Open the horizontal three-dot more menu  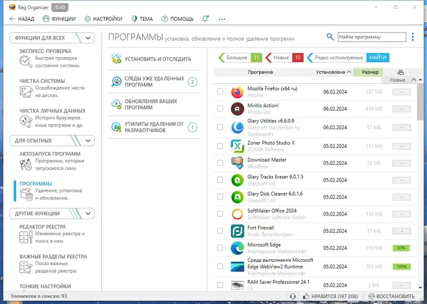click(x=222, y=19)
